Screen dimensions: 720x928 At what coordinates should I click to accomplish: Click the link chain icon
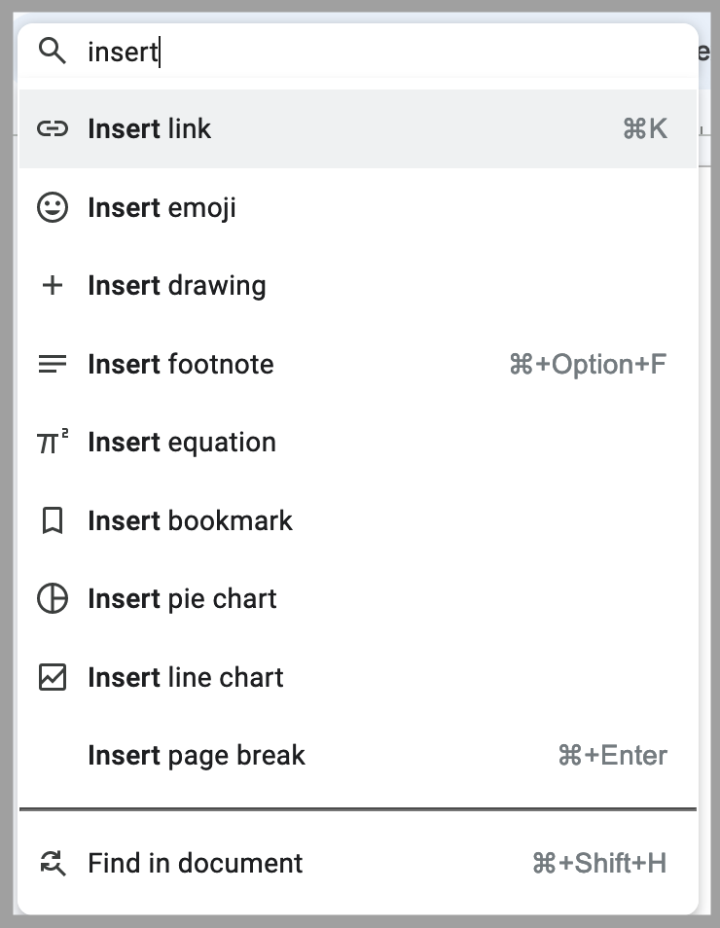tap(52, 129)
